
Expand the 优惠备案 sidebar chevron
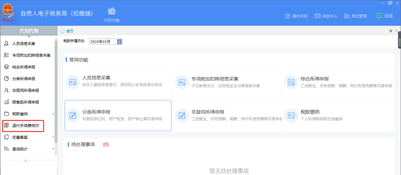coord(53,137)
